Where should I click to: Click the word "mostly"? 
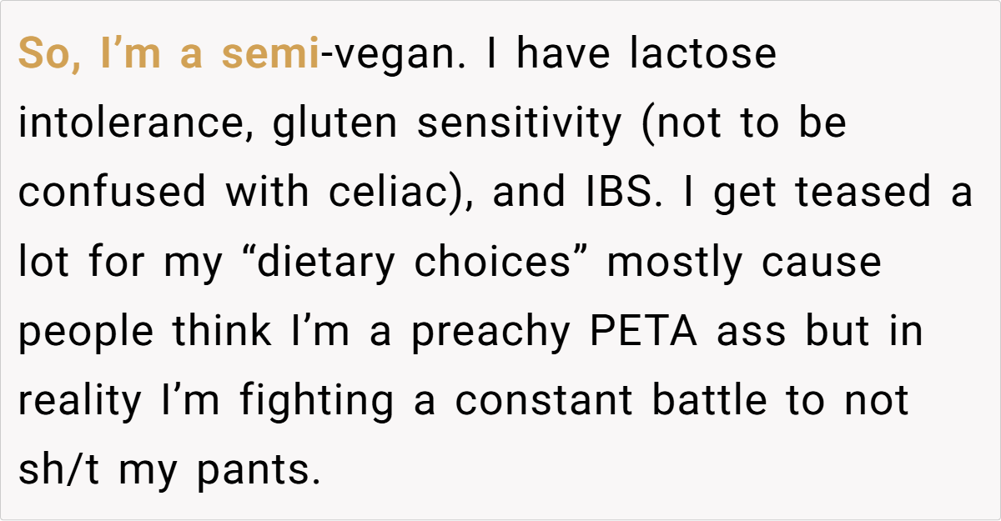(x=674, y=262)
